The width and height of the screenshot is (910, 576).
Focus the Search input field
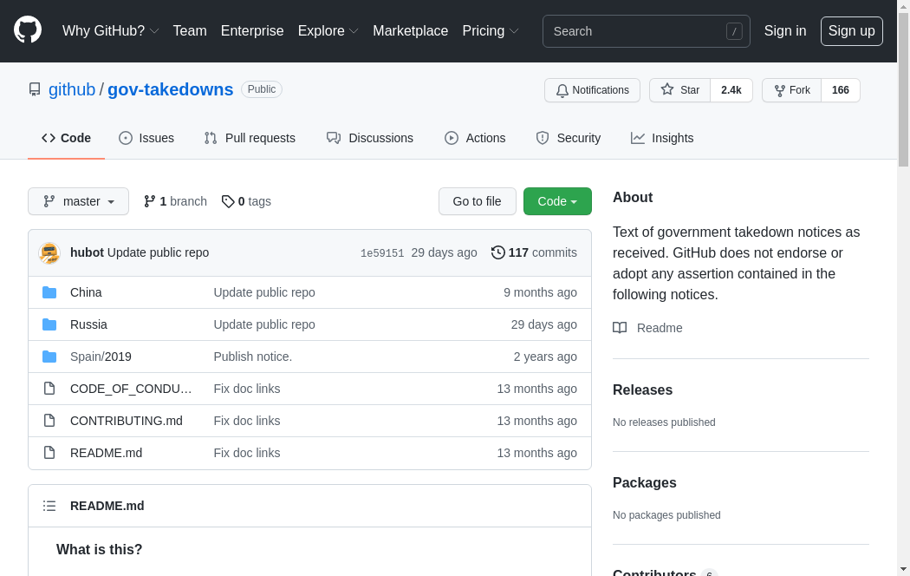click(x=646, y=31)
